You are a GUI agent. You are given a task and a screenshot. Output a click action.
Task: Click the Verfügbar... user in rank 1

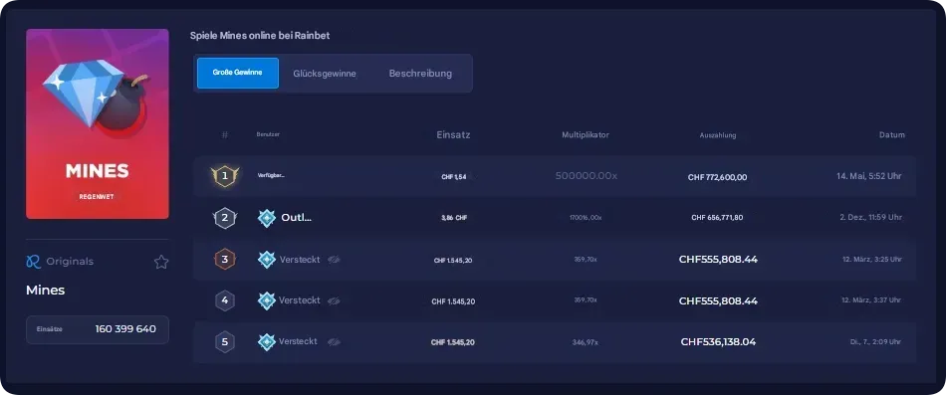click(x=271, y=175)
